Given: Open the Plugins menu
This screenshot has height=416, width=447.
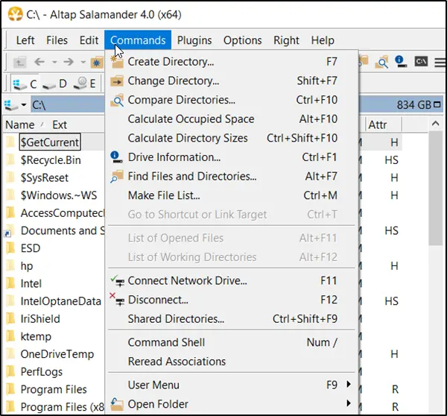Looking at the screenshot, I should pyautogui.click(x=194, y=40).
